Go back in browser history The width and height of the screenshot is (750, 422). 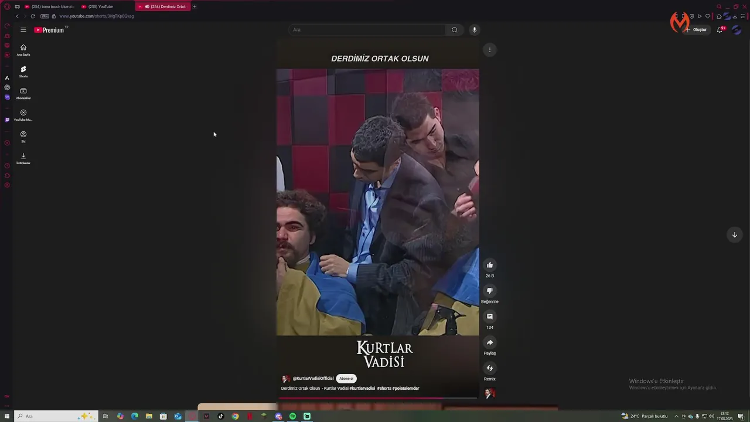pos(17,16)
